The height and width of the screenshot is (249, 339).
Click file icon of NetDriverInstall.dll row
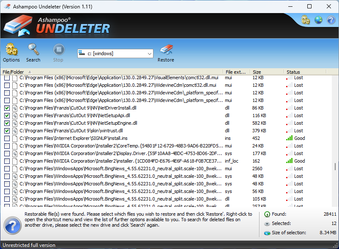pyautogui.click(x=15, y=108)
